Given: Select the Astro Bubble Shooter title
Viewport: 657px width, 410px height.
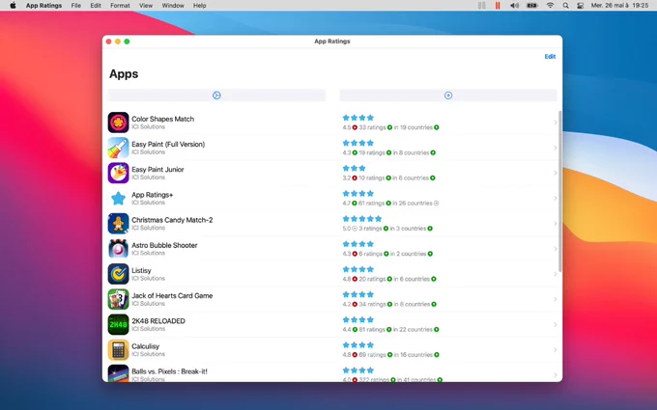Looking at the screenshot, I should pyautogui.click(x=164, y=245).
